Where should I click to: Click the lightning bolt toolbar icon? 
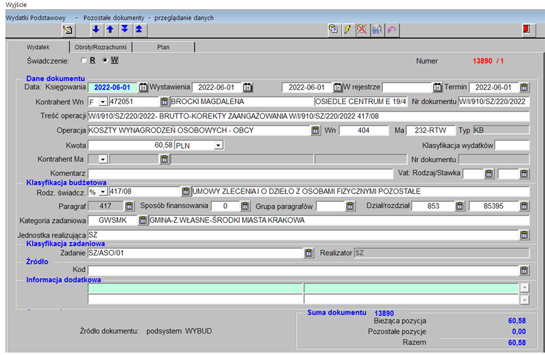click(x=348, y=29)
